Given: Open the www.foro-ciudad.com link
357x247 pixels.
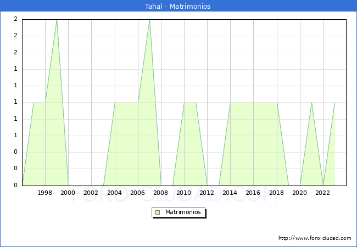Looking at the screenshot, I should coord(315,238).
